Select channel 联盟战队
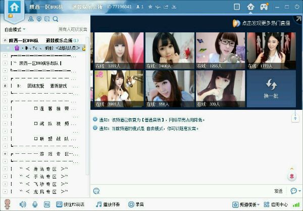This screenshot has height=211, width=303. coord(54,139)
